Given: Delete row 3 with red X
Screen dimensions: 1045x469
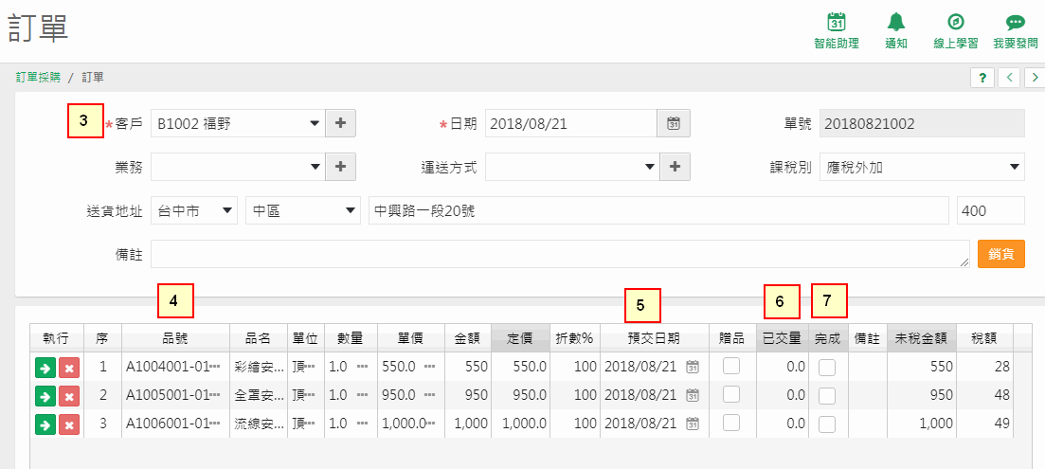Looking at the screenshot, I should (x=68, y=424).
